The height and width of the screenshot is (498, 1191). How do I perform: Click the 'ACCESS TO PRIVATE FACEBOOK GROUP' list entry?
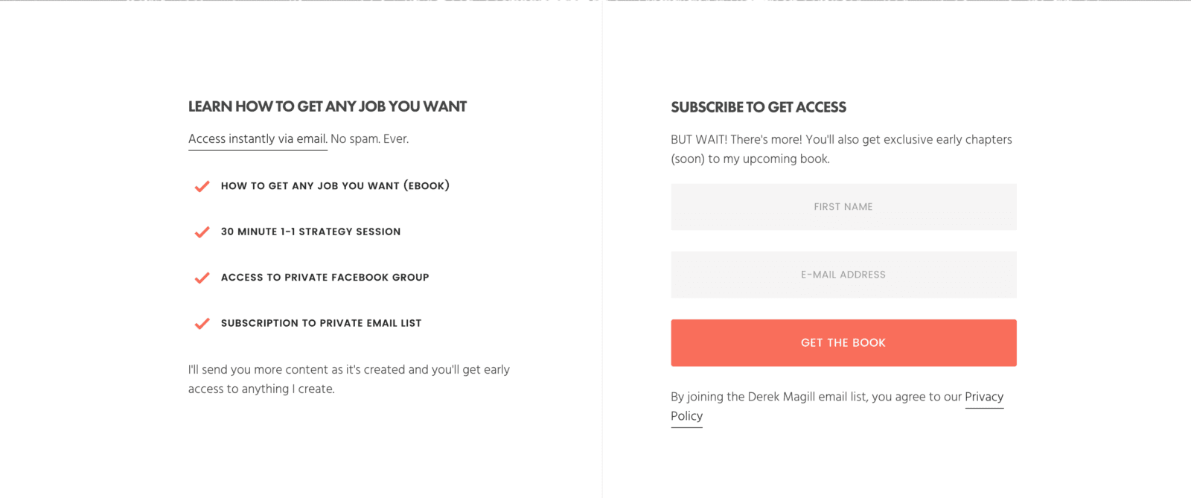325,277
